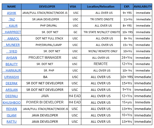Open the ASHIK name link
Screen dimensions: 154x128
tap(12, 13)
